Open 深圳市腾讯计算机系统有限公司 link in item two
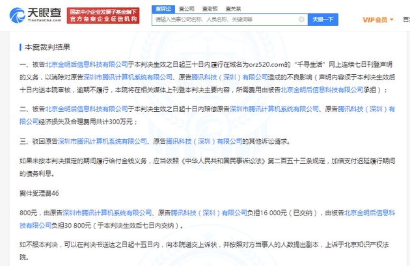 pyautogui.click(x=271, y=109)
